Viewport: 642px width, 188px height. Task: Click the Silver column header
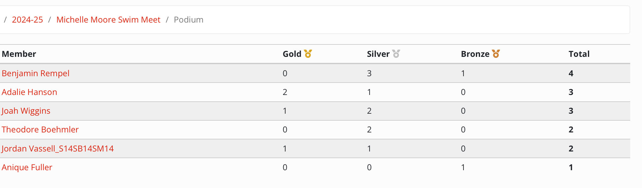point(378,54)
